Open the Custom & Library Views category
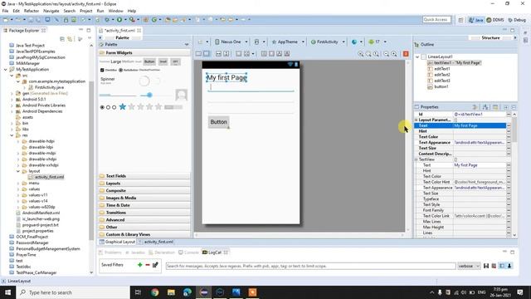Image resolution: width=531 pixels, height=299 pixels. (x=144, y=234)
